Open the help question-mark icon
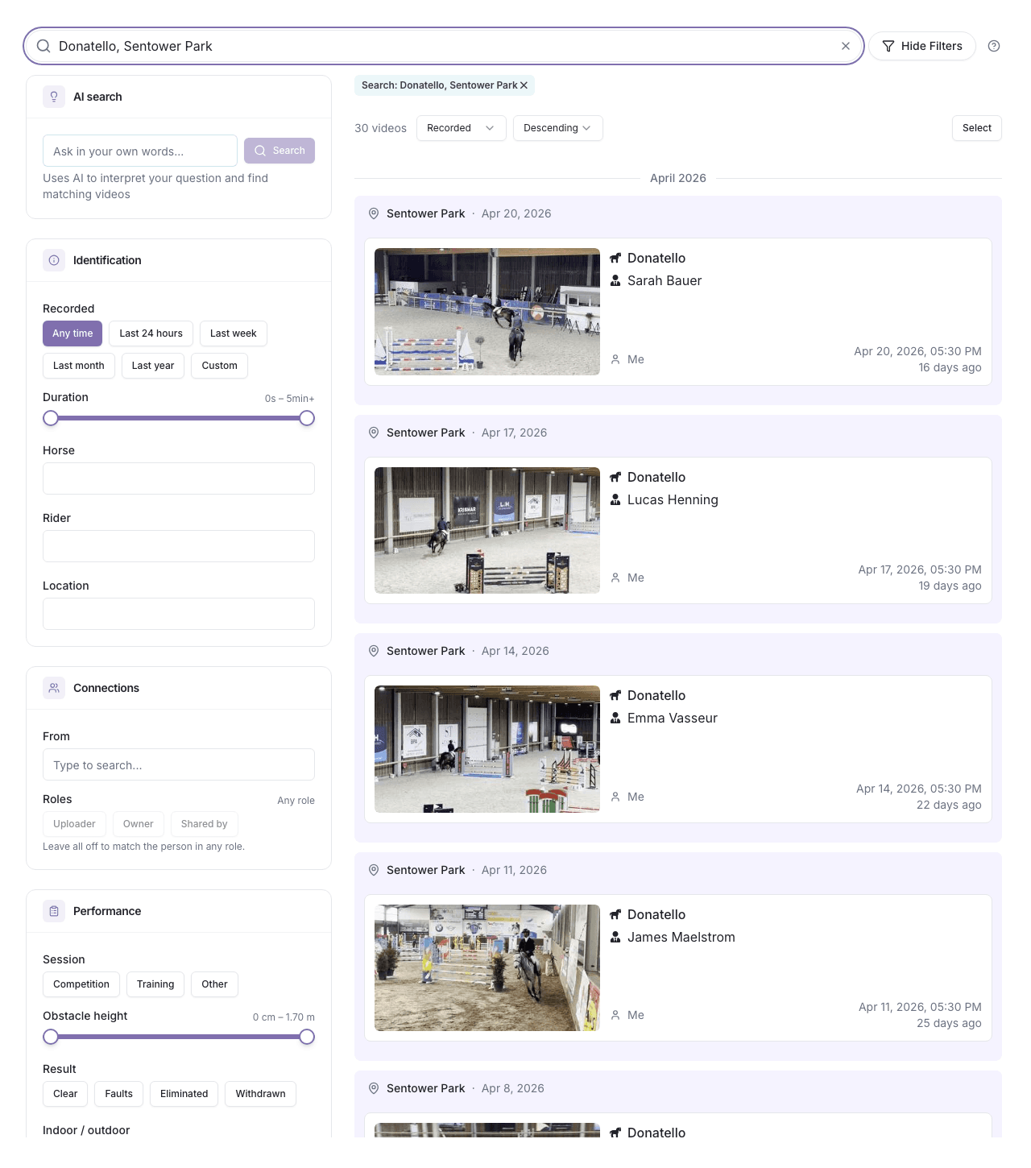1031x1168 pixels. click(x=994, y=46)
